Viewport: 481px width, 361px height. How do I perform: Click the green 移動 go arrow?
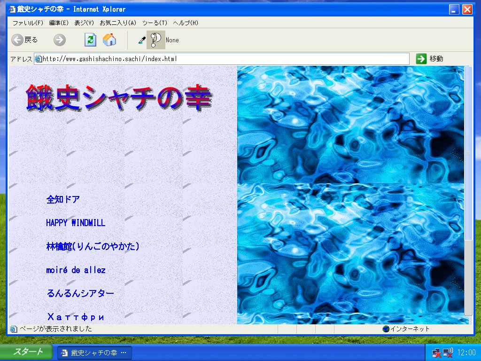(421, 59)
